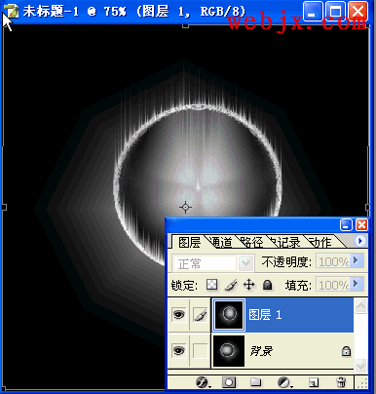Open layers panel flyout menu arrow
The image size is (376, 394).
coord(359,241)
